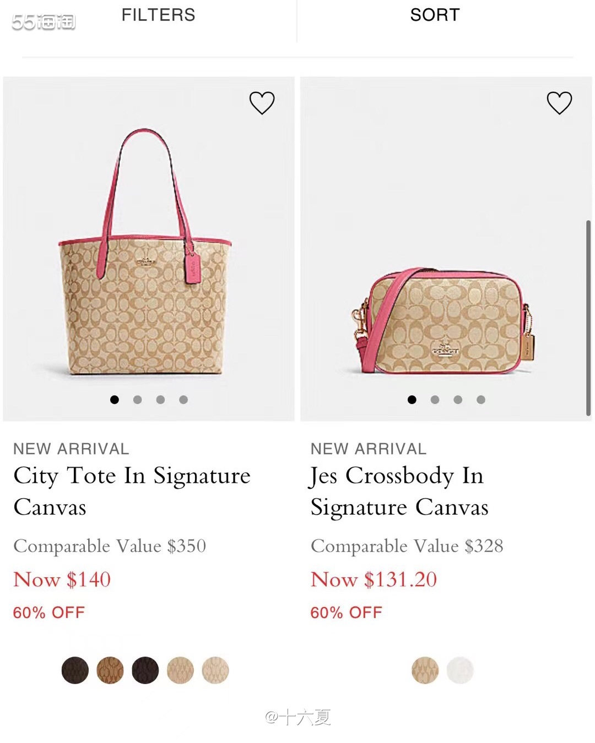Image resolution: width=595 pixels, height=743 pixels.
Task: Select Jes Crossbody's khaki color swatch
Action: click(x=425, y=670)
